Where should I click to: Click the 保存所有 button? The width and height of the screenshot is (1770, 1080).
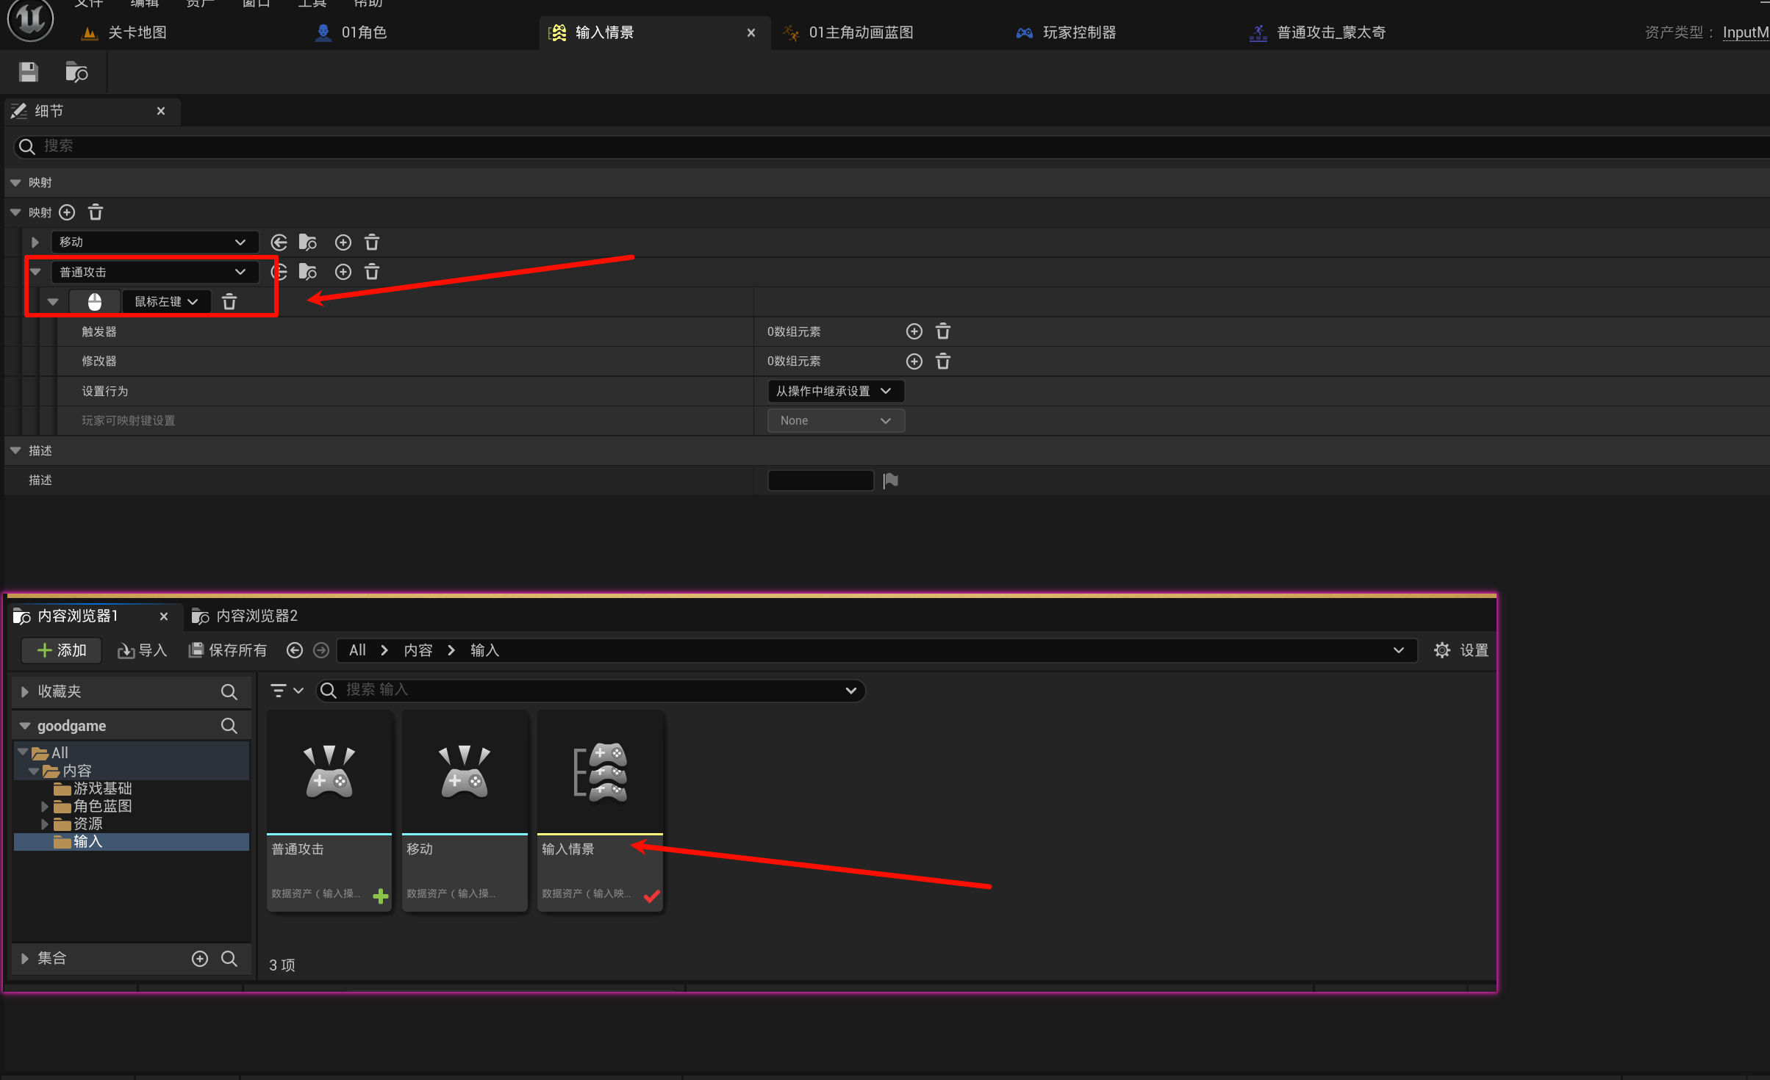tap(228, 650)
